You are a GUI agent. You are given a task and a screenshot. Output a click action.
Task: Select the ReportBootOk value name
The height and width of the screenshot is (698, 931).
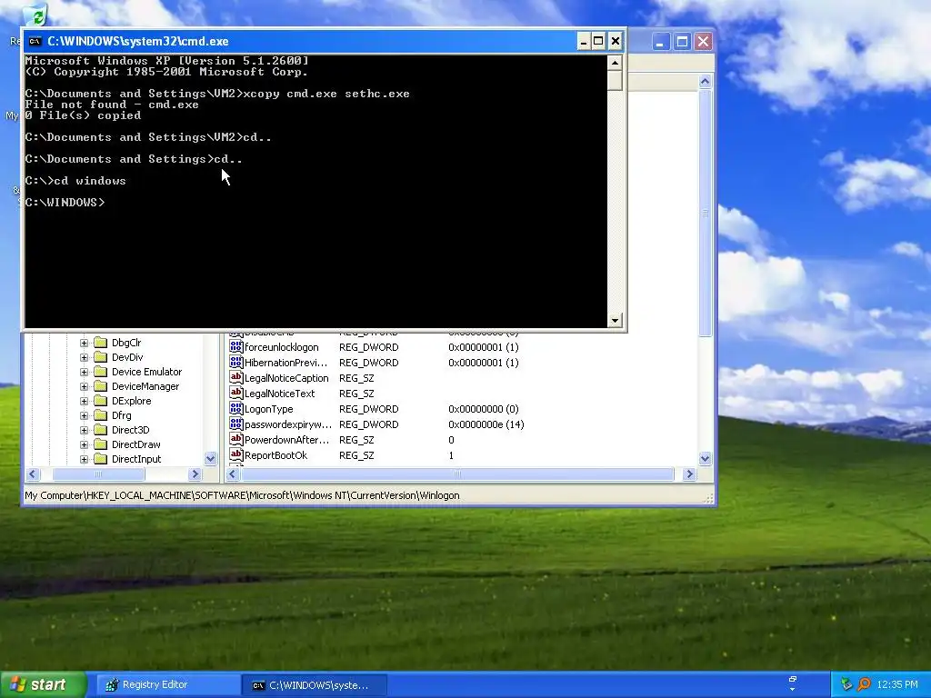[x=276, y=455]
